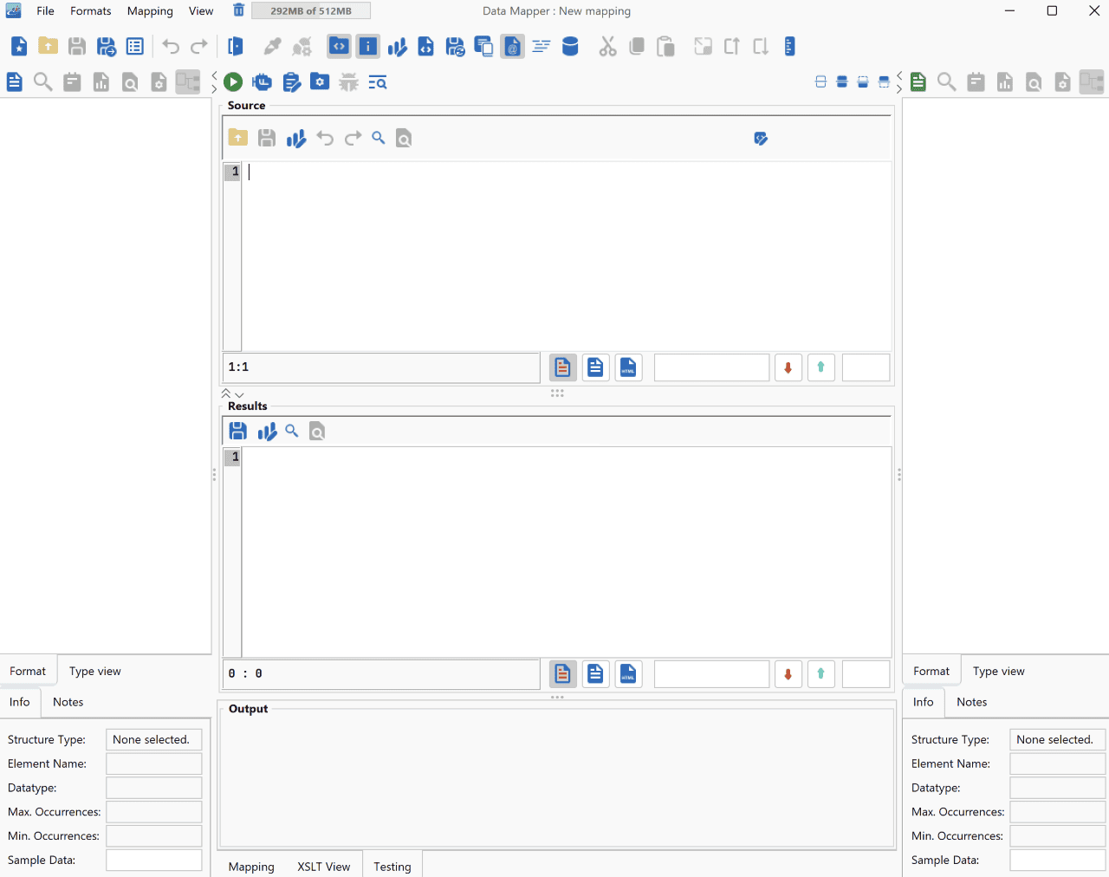Image resolution: width=1109 pixels, height=877 pixels.
Task: Click the blue database cylinder icon
Action: tap(570, 47)
